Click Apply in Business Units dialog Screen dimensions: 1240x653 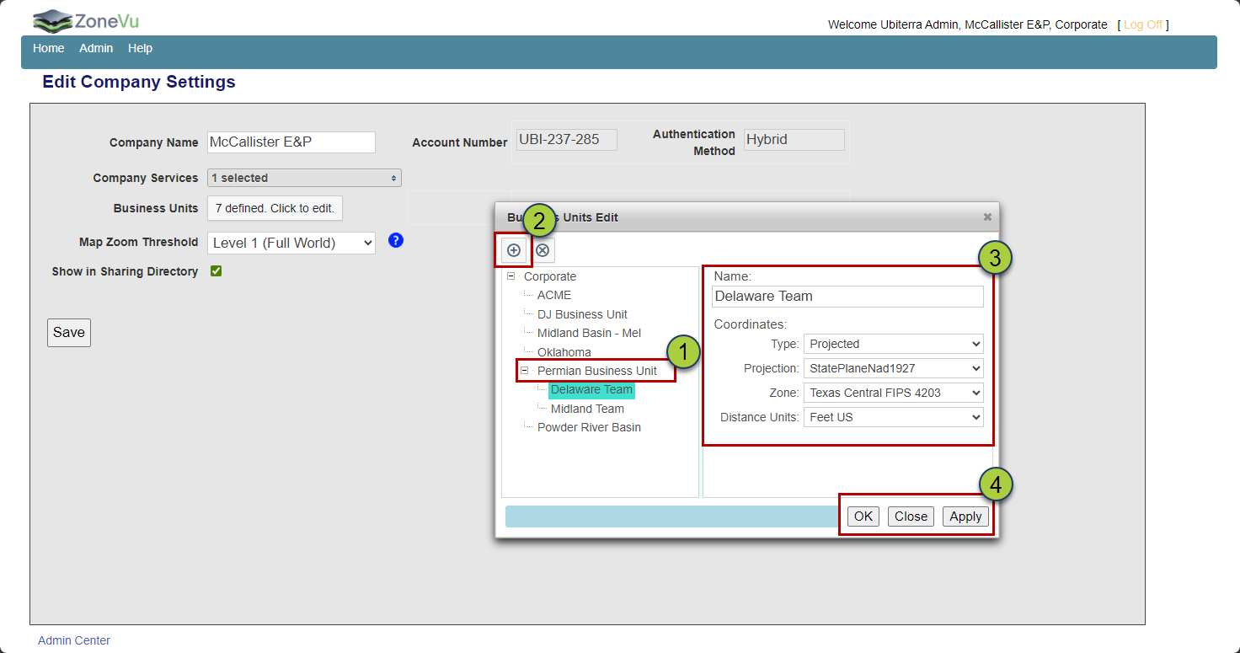[965, 517]
